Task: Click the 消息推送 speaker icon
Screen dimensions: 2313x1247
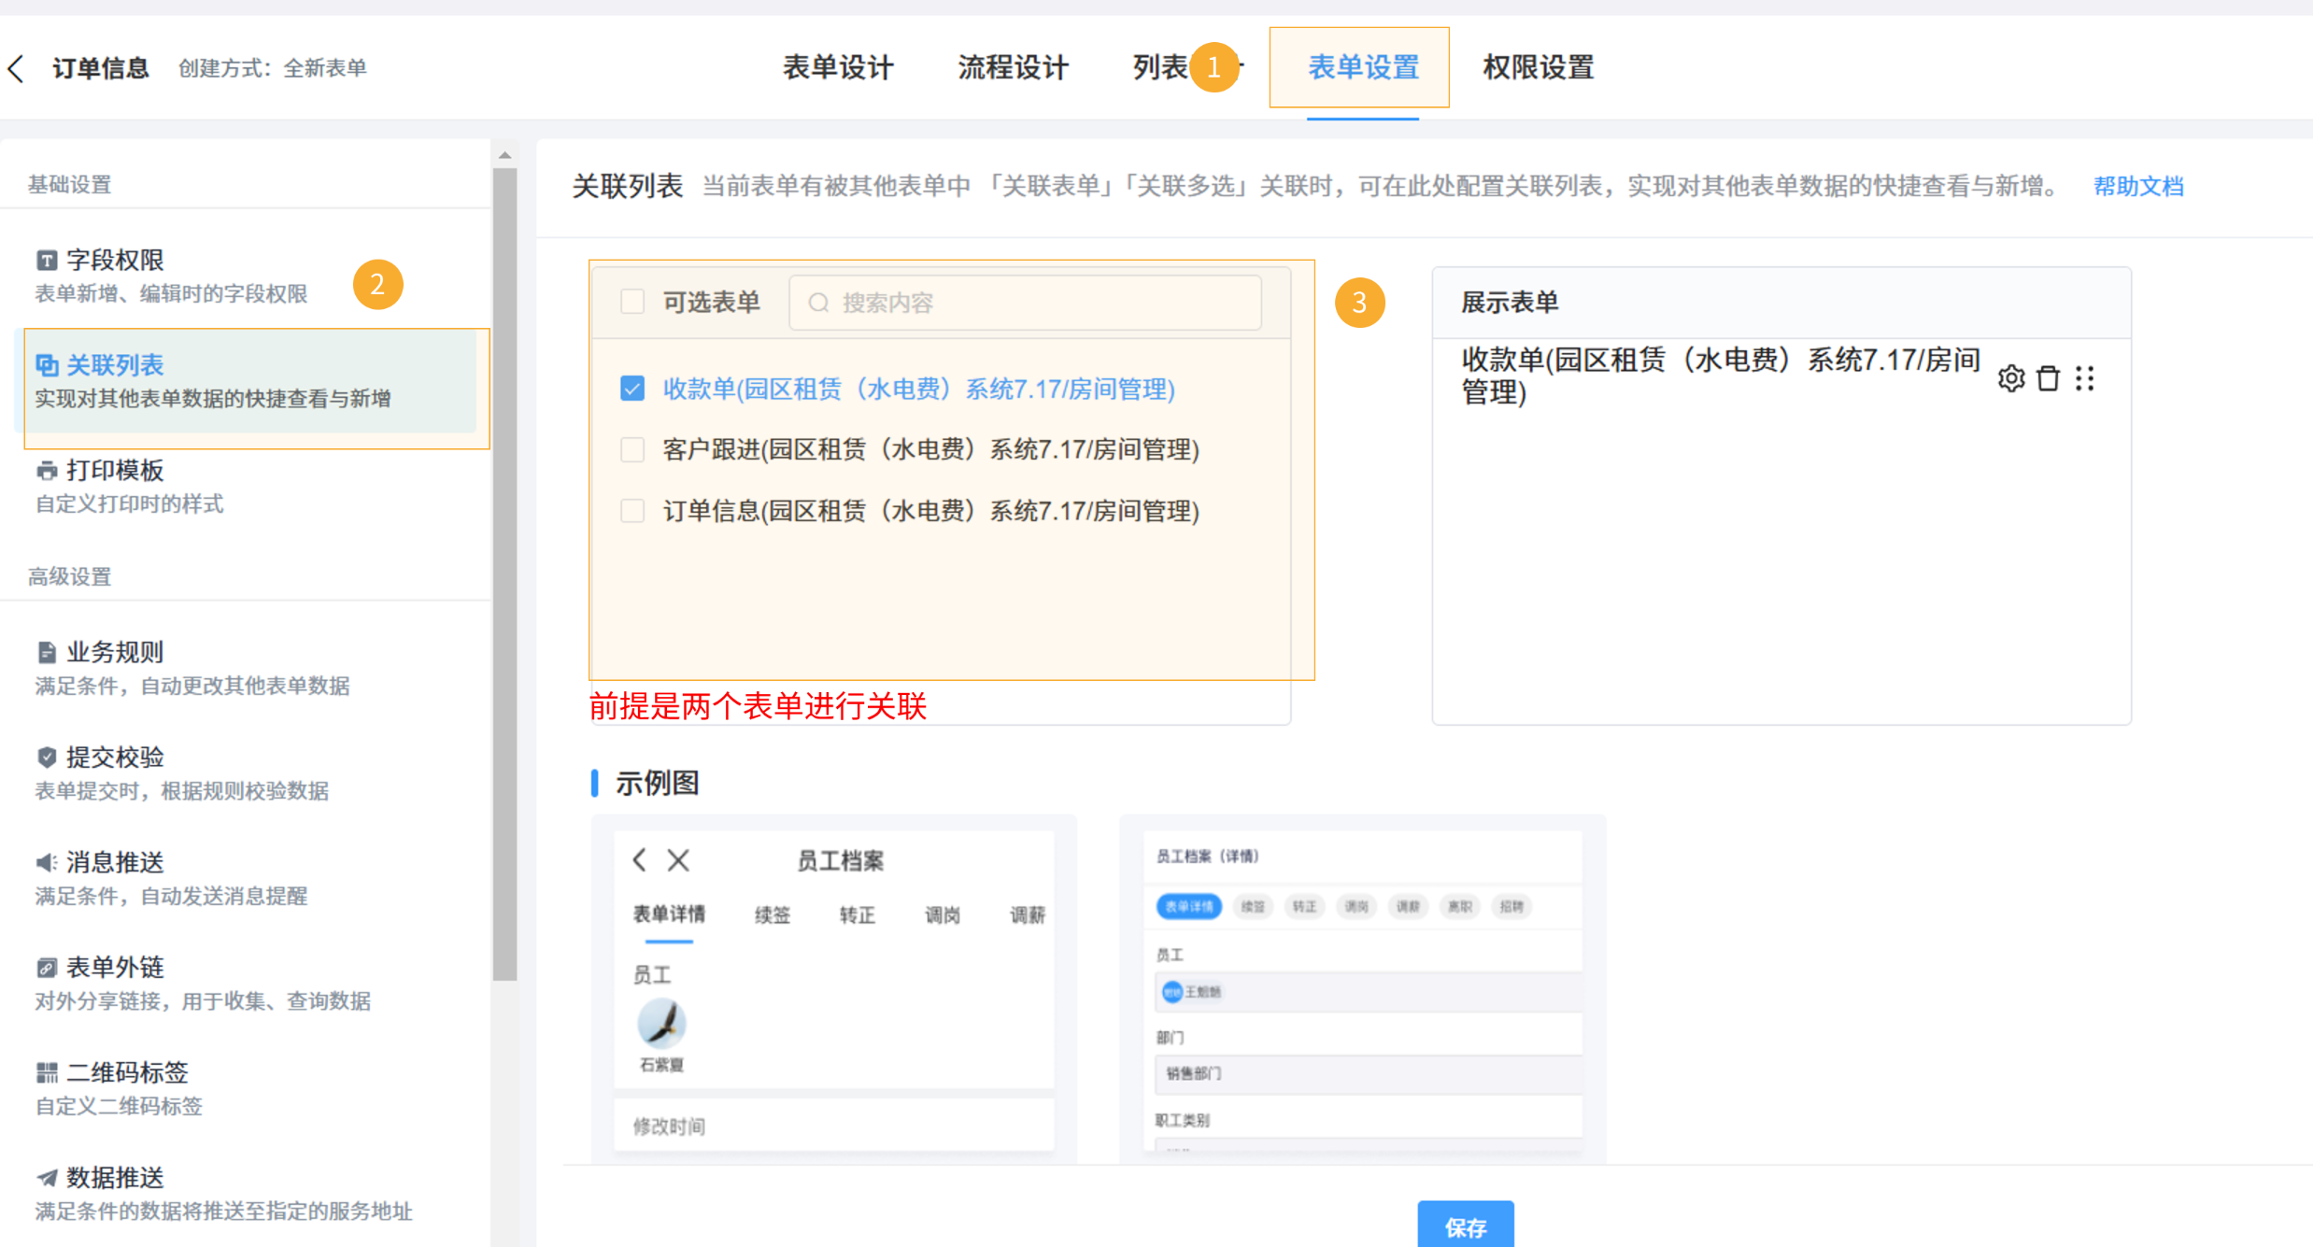Action: coord(46,862)
